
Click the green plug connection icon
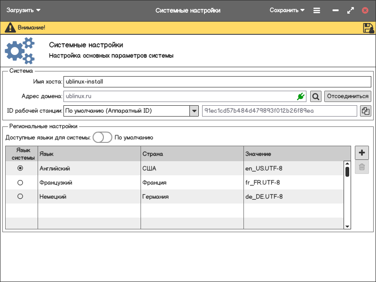[301, 96]
